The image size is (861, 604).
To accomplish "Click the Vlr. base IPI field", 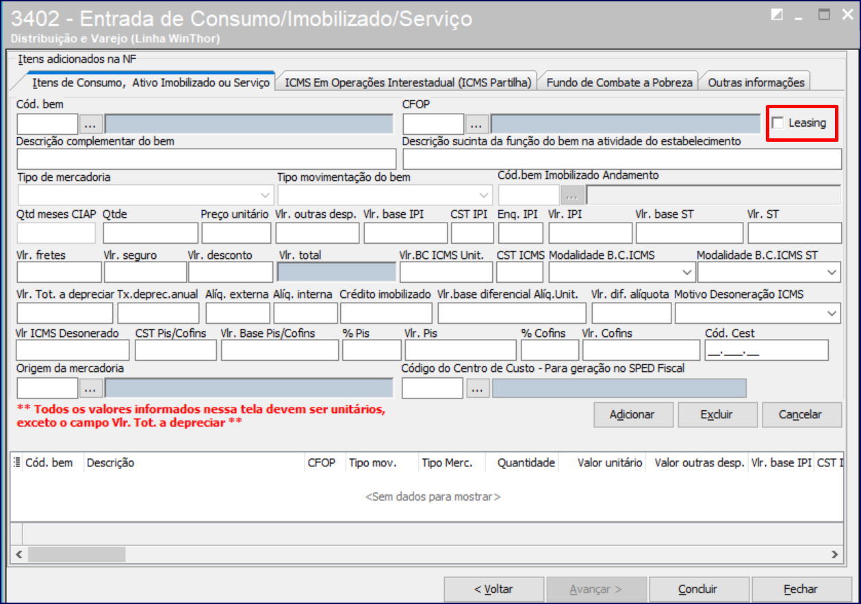I will [x=405, y=233].
